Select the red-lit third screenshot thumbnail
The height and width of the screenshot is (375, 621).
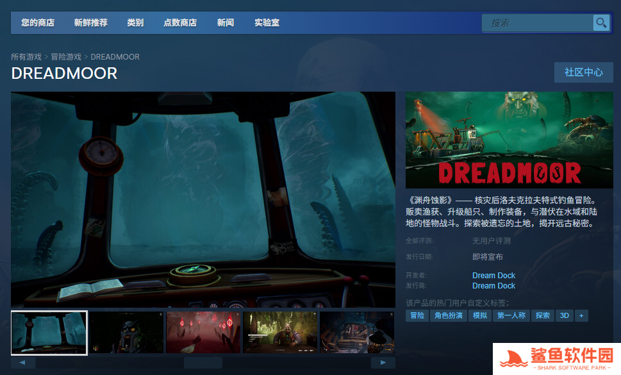[x=203, y=332]
